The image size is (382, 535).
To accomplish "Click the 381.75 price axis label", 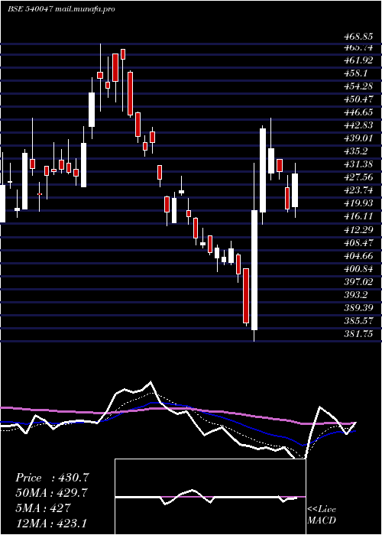I will pyautogui.click(x=358, y=334).
